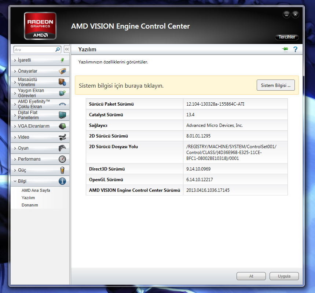Screen dimensions: 315x293
Task: Click the Sağlayıcı label
Action: pyautogui.click(x=98, y=125)
